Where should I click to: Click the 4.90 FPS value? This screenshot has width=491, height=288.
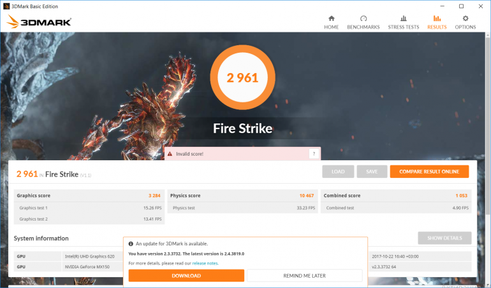tap(460, 208)
